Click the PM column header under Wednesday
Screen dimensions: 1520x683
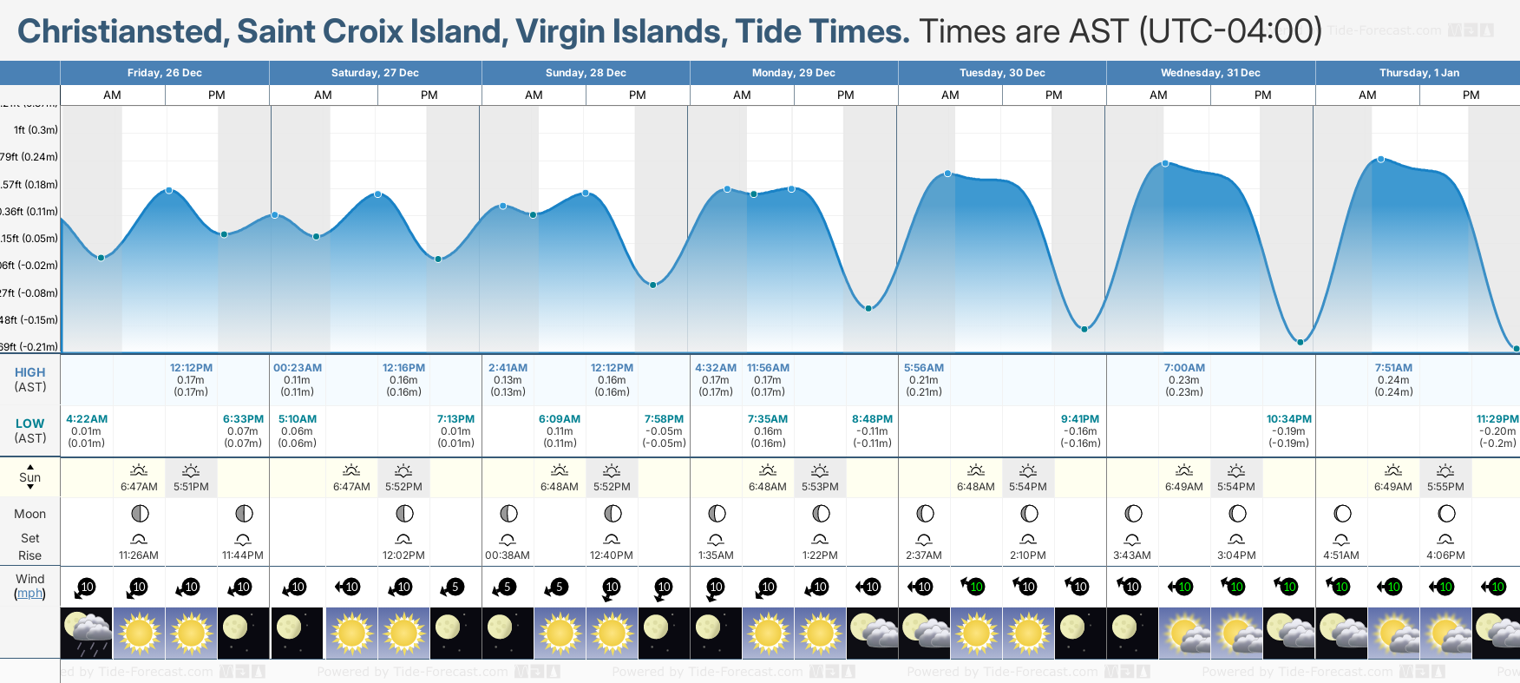click(1262, 95)
